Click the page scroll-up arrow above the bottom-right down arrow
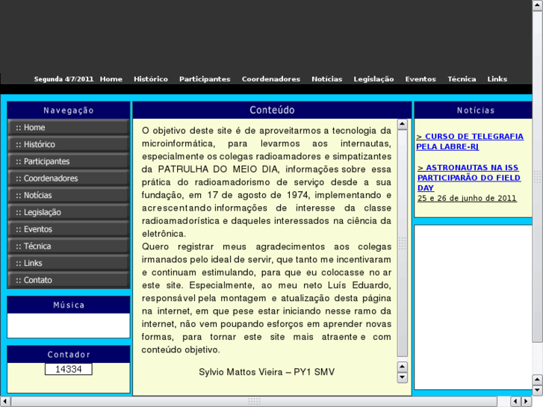This screenshot has width=543, height=407. pyautogui.click(x=537, y=380)
